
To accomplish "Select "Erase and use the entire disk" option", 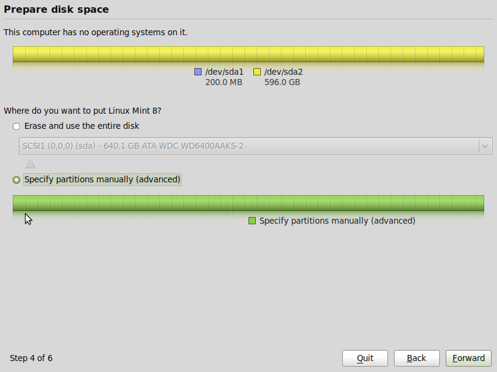I will (16, 126).
